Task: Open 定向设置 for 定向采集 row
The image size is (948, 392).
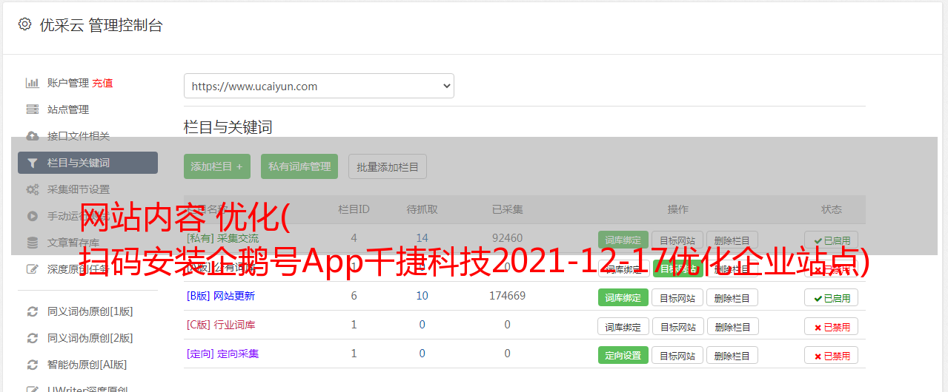Action: point(623,355)
